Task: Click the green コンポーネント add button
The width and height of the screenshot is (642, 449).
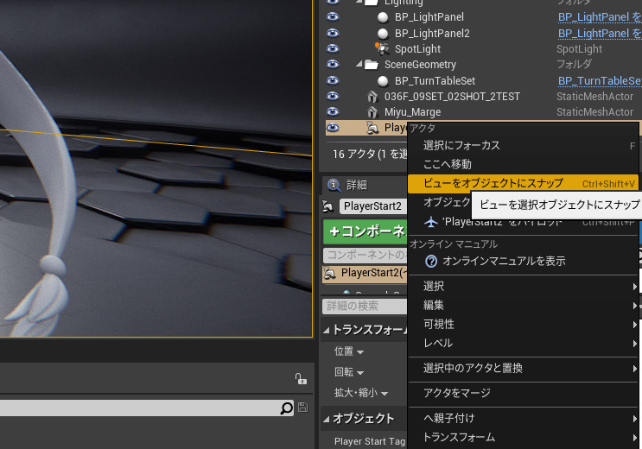Action: [365, 231]
